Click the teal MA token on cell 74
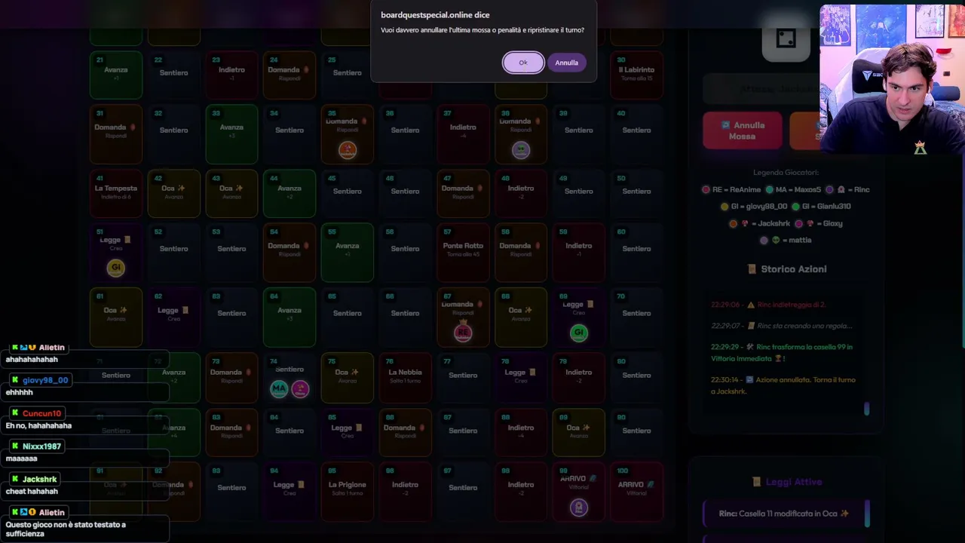Screen dimensions: 965x543 click(x=279, y=389)
